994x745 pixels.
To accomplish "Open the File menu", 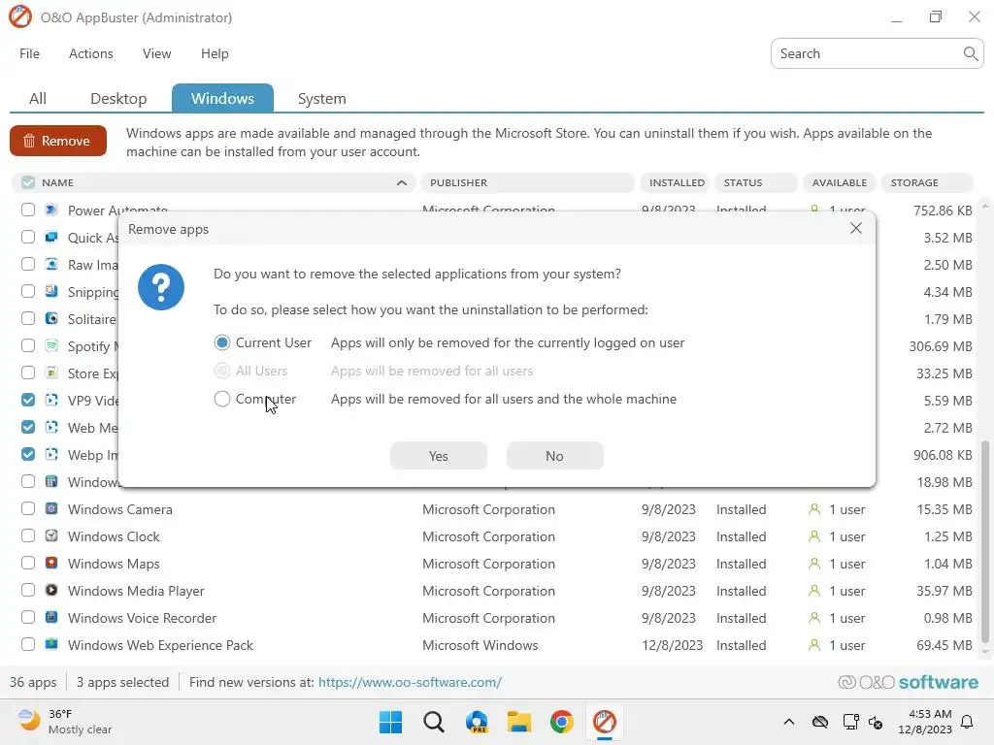I will (29, 54).
